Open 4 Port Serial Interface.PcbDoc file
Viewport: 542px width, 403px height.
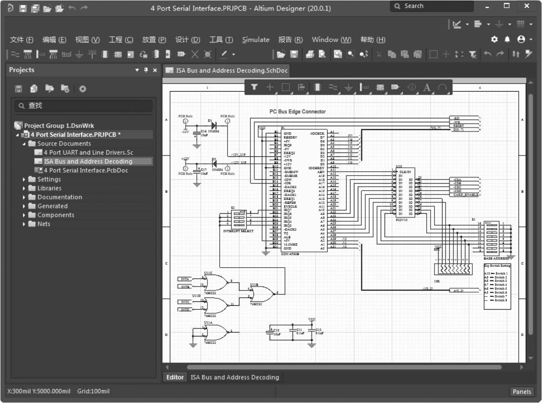point(86,170)
